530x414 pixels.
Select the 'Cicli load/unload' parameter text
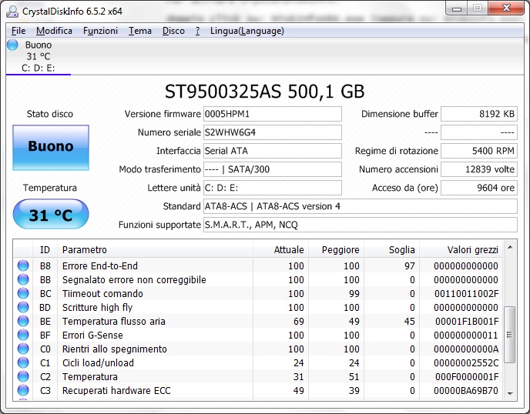(x=98, y=363)
